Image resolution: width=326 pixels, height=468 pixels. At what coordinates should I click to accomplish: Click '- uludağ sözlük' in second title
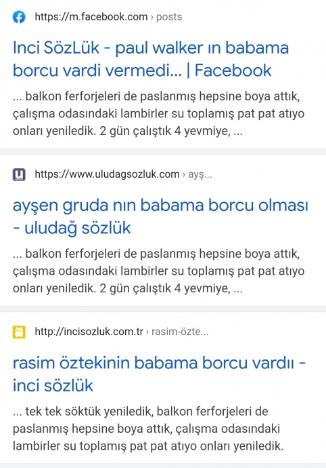[x=72, y=228]
